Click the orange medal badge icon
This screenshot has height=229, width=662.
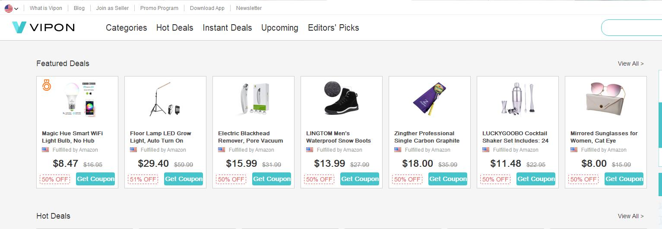[47, 85]
